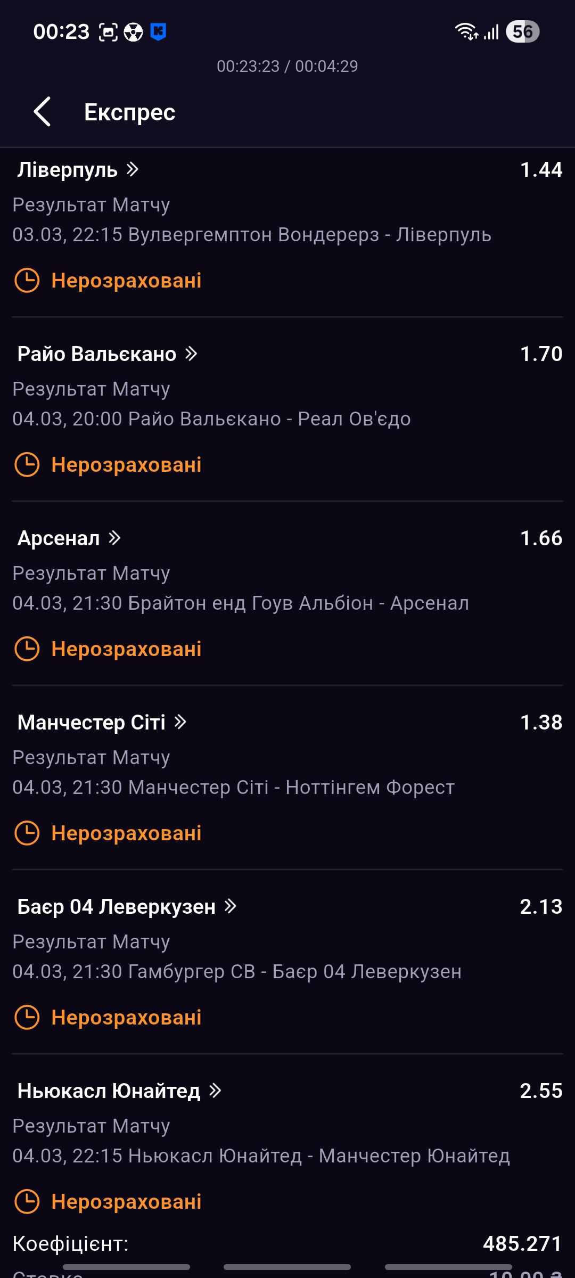Screen dimensions: 575x1278
Task: Expand the Манчестер Сіті double-chevron arrow
Action: [180, 723]
